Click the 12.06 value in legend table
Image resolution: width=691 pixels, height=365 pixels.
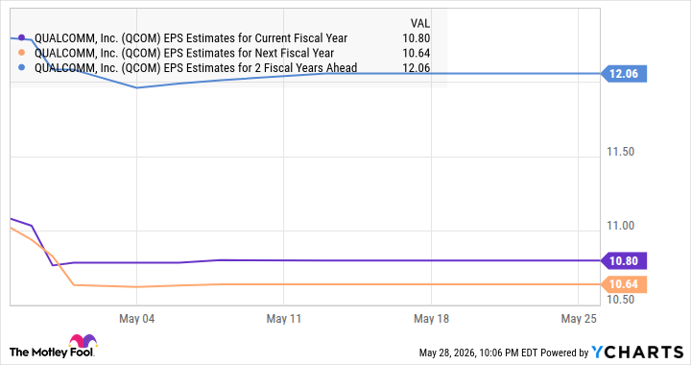(416, 68)
